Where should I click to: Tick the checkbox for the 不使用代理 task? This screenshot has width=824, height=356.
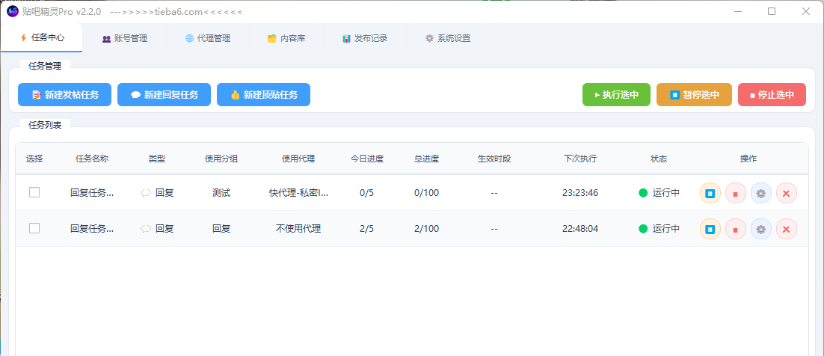coord(34,228)
